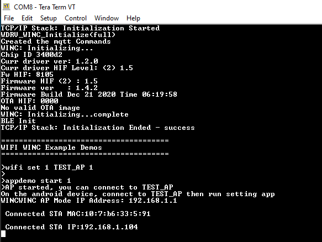Click the COM8 - Tera Term VT title text
Screen dimensions: 322x242
pos(44,7)
